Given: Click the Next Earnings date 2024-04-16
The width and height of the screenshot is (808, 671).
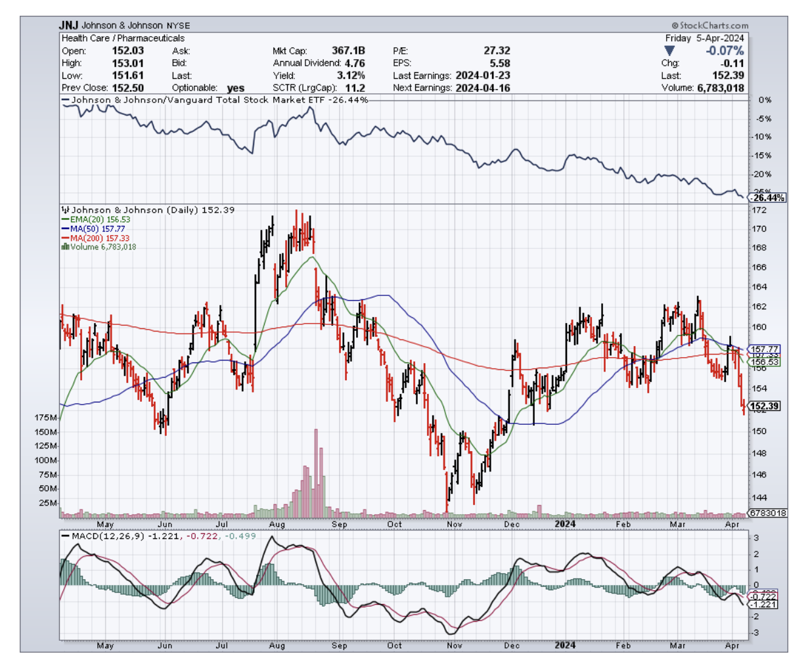Looking at the screenshot, I should (x=483, y=87).
